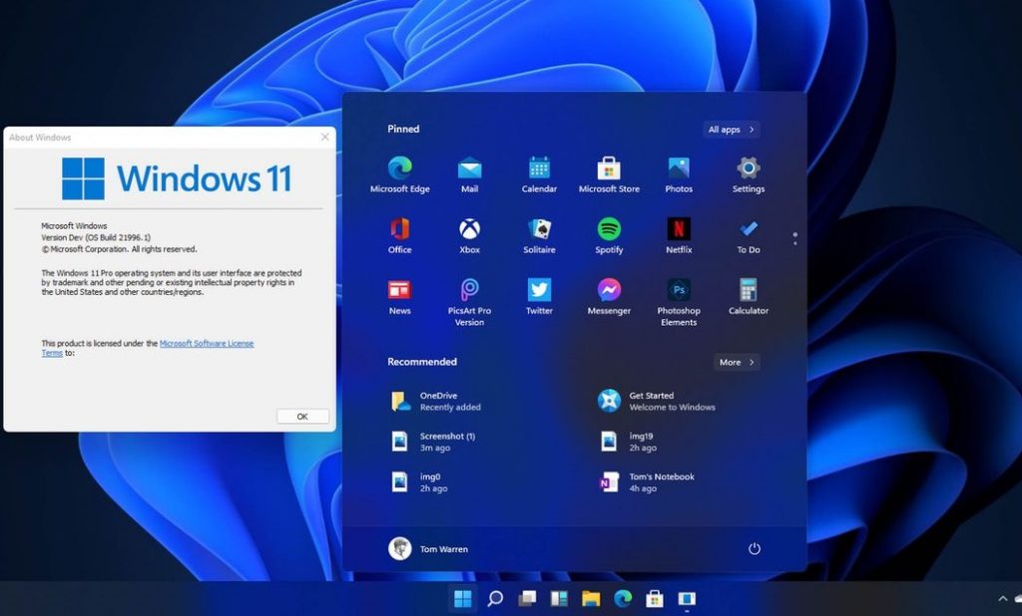The width and height of the screenshot is (1022, 616).
Task: Open Task View on the taskbar
Action: pyautogui.click(x=527, y=598)
